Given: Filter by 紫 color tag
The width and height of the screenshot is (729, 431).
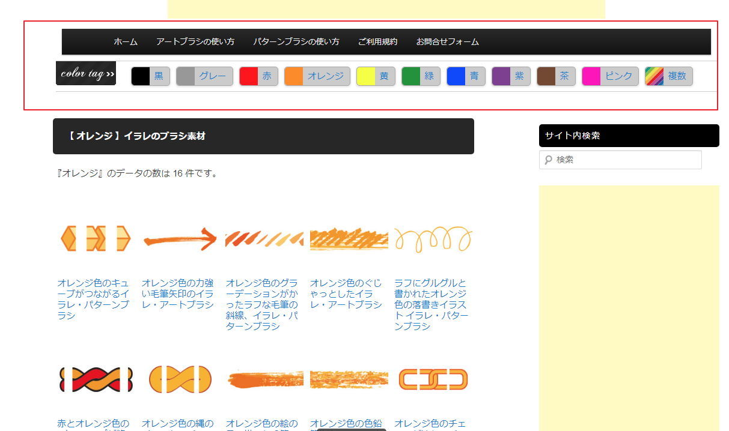Looking at the screenshot, I should pyautogui.click(x=511, y=76).
